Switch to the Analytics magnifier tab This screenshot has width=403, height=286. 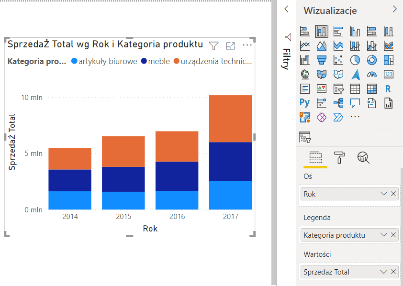(x=363, y=157)
